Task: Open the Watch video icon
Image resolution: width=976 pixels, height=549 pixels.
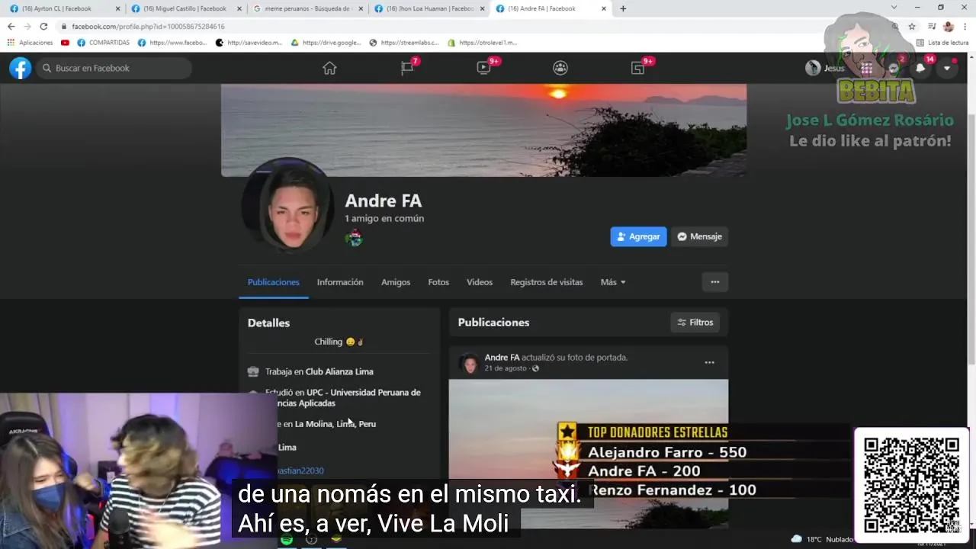Action: point(483,68)
